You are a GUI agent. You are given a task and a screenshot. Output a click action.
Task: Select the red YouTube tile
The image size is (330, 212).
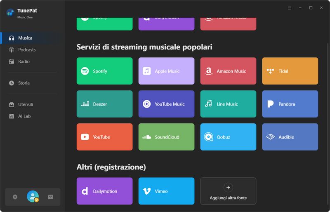pyautogui.click(x=105, y=137)
